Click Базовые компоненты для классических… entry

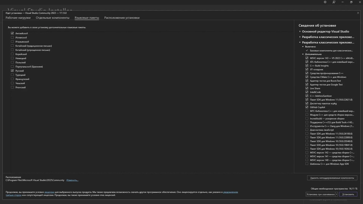(x=331, y=50)
